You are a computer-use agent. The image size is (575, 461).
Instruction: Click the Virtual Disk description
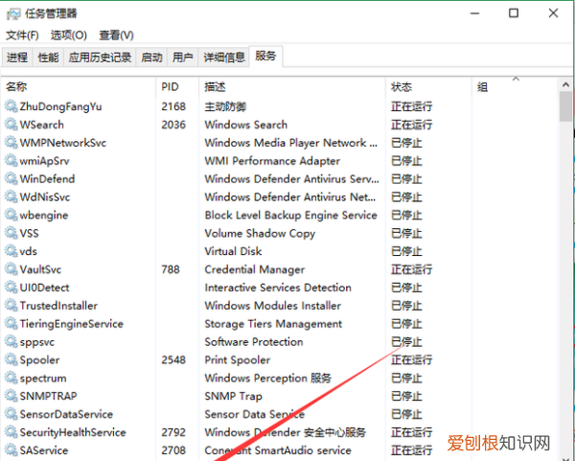point(233,251)
